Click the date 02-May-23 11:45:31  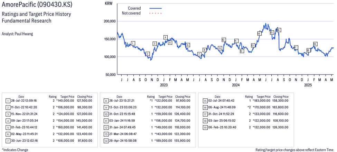click(x=24, y=134)
